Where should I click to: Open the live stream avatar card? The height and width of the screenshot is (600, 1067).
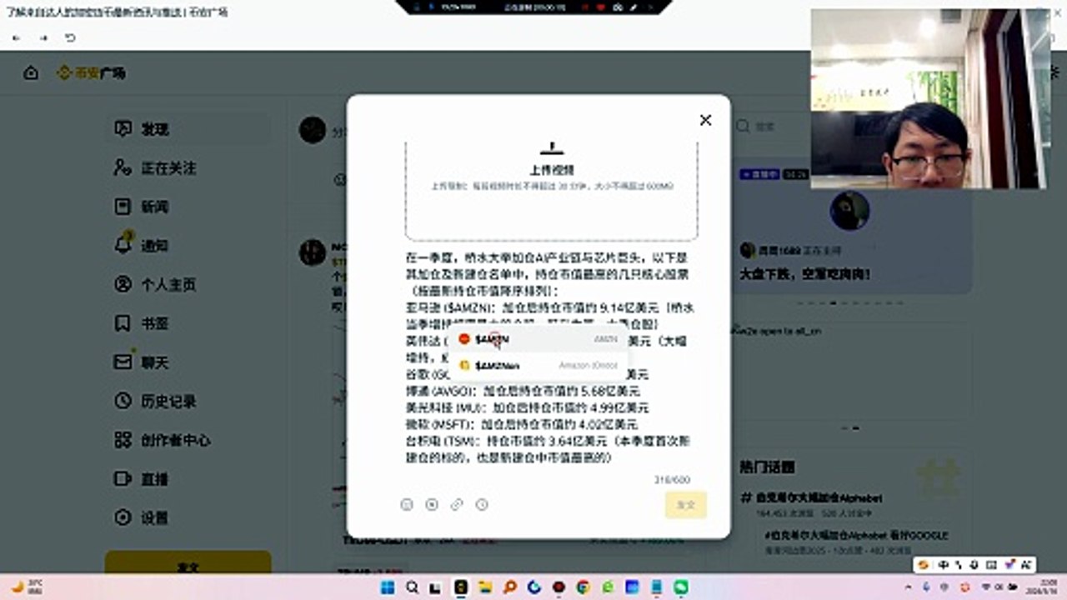tap(849, 211)
